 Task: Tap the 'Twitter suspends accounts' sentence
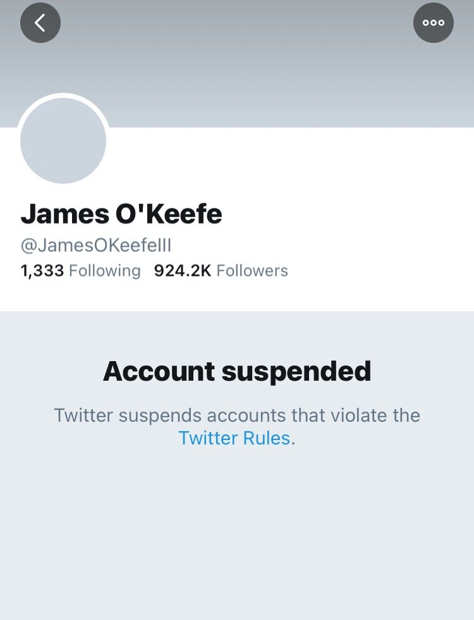[237, 415]
